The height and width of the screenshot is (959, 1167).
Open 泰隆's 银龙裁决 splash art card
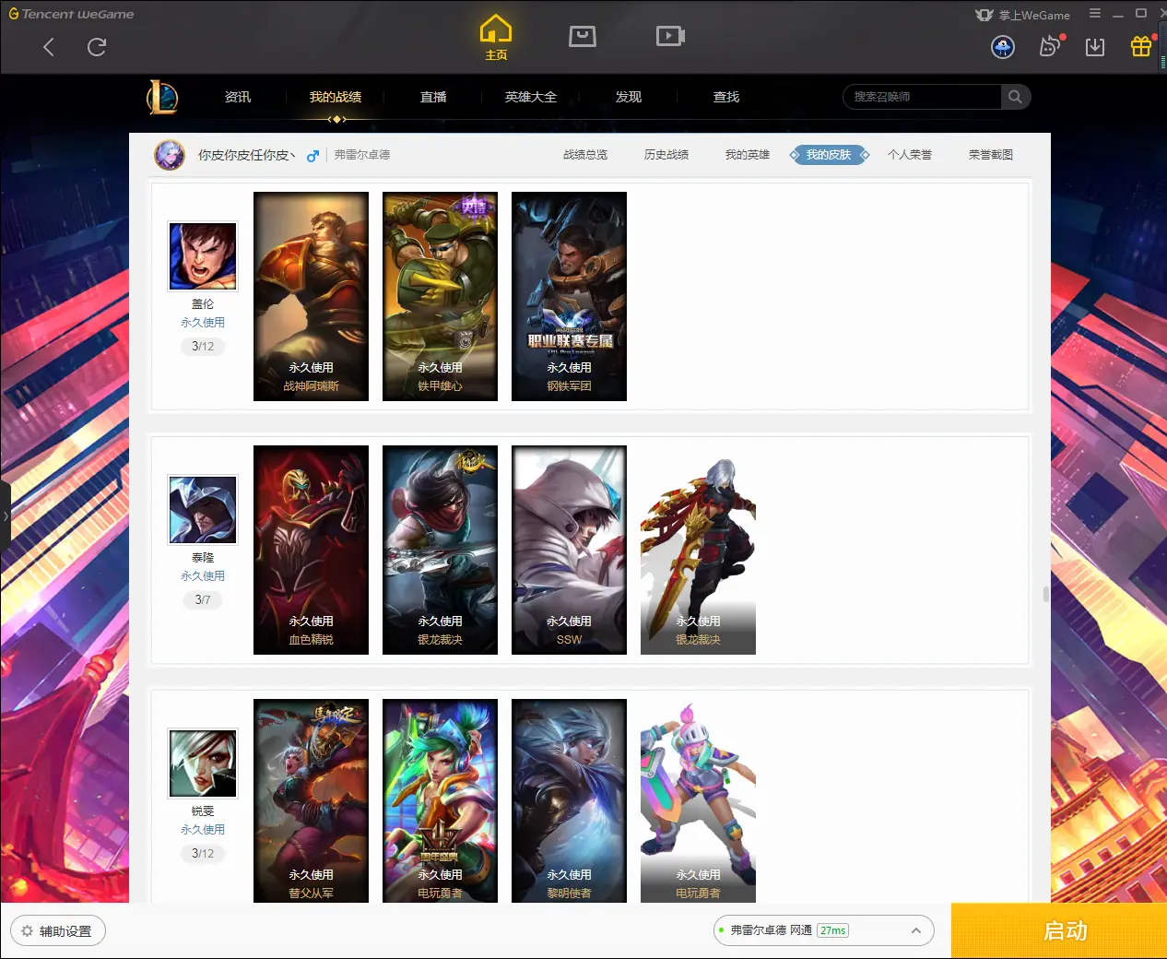click(x=440, y=550)
